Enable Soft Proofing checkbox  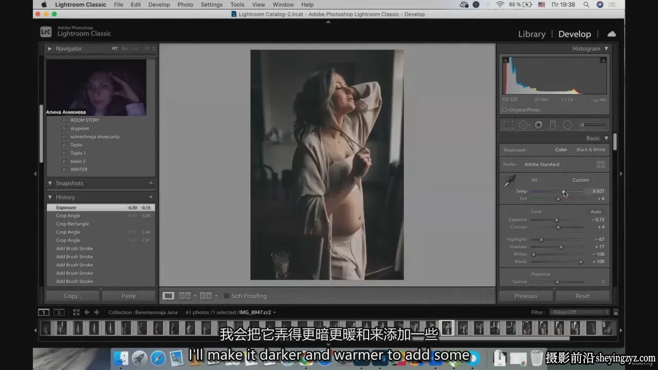(x=226, y=296)
